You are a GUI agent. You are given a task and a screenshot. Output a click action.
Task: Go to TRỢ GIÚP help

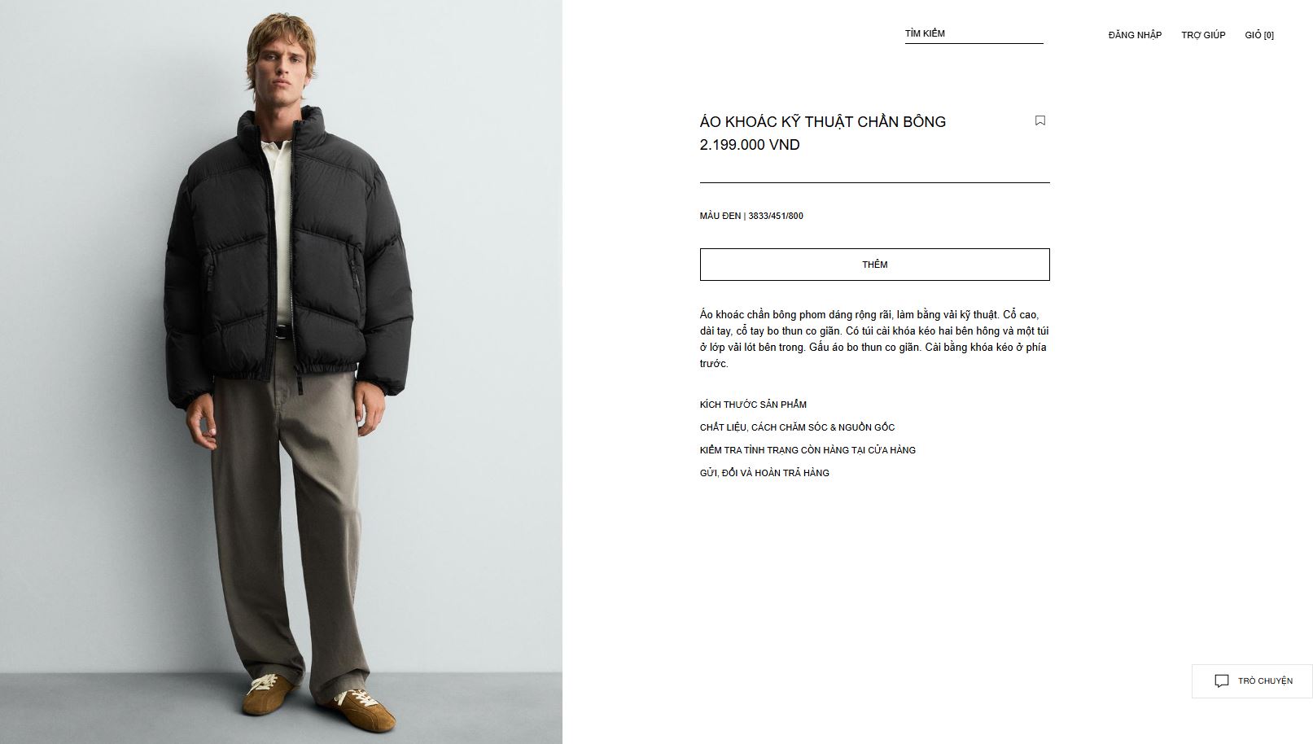1203,35
